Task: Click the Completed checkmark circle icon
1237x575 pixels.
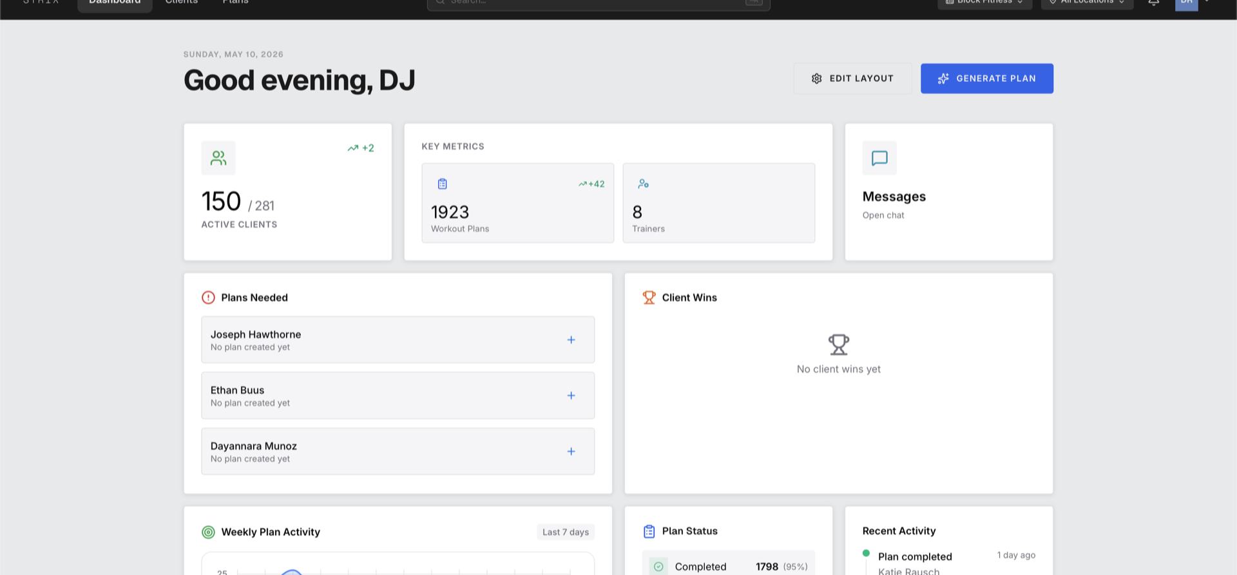Action: (658, 567)
